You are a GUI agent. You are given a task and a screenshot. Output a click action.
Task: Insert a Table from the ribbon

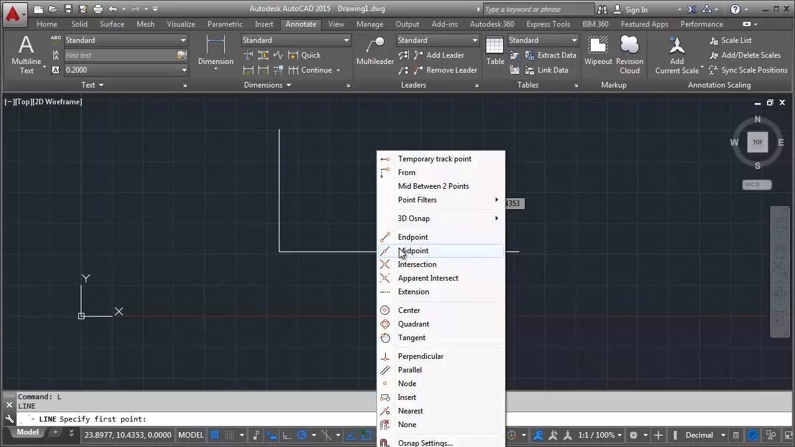495,51
